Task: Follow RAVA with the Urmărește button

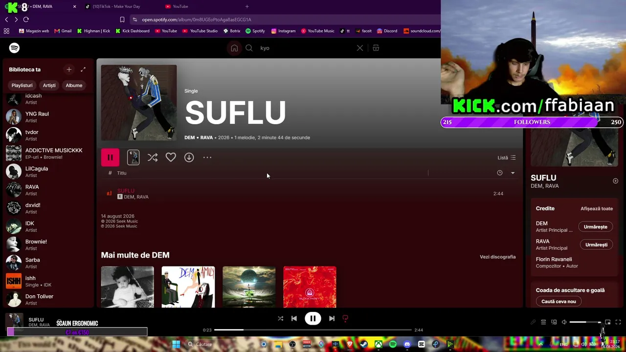Action: pos(596,244)
